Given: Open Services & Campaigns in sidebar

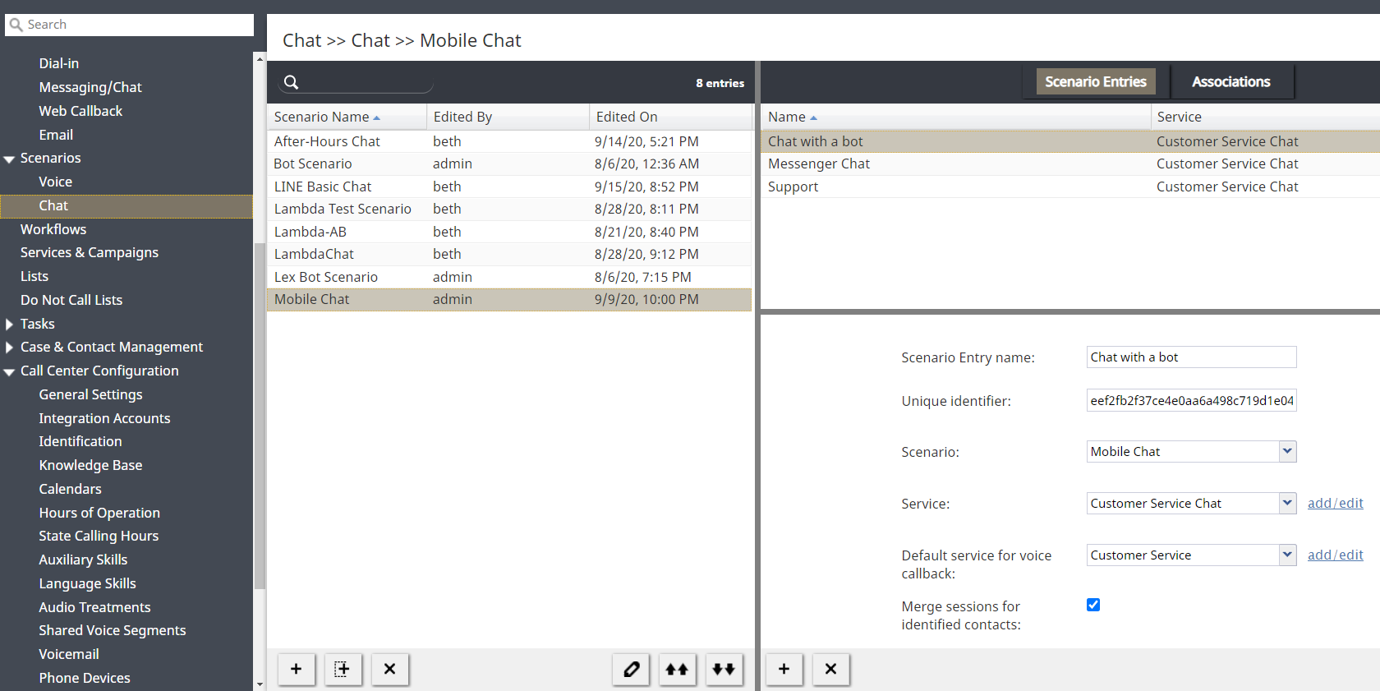Looking at the screenshot, I should pyautogui.click(x=90, y=252).
